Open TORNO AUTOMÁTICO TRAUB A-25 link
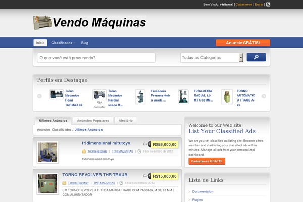This screenshot has height=202, width=303. click(246, 98)
